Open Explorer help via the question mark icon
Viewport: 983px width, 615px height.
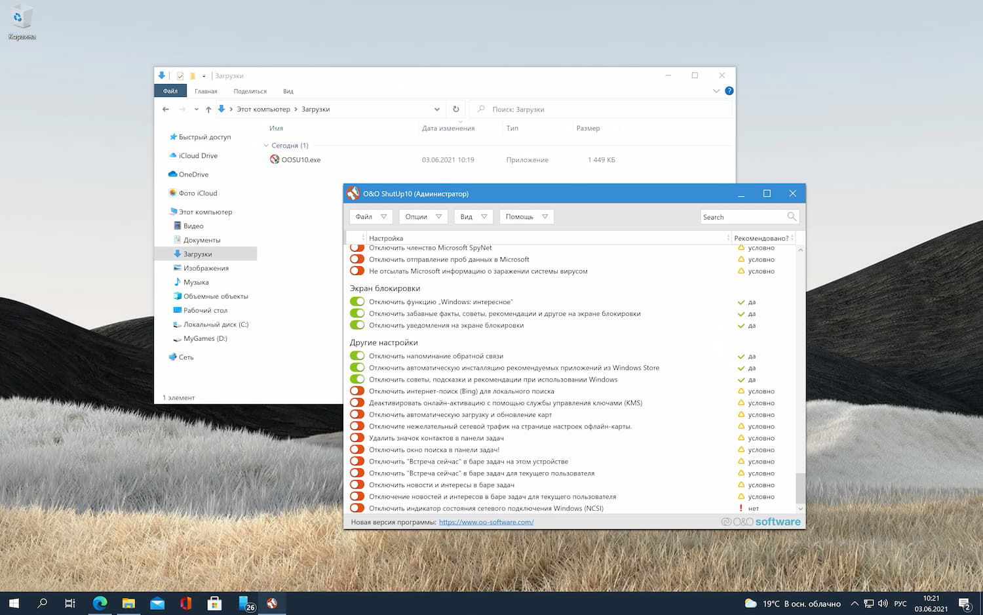(729, 90)
